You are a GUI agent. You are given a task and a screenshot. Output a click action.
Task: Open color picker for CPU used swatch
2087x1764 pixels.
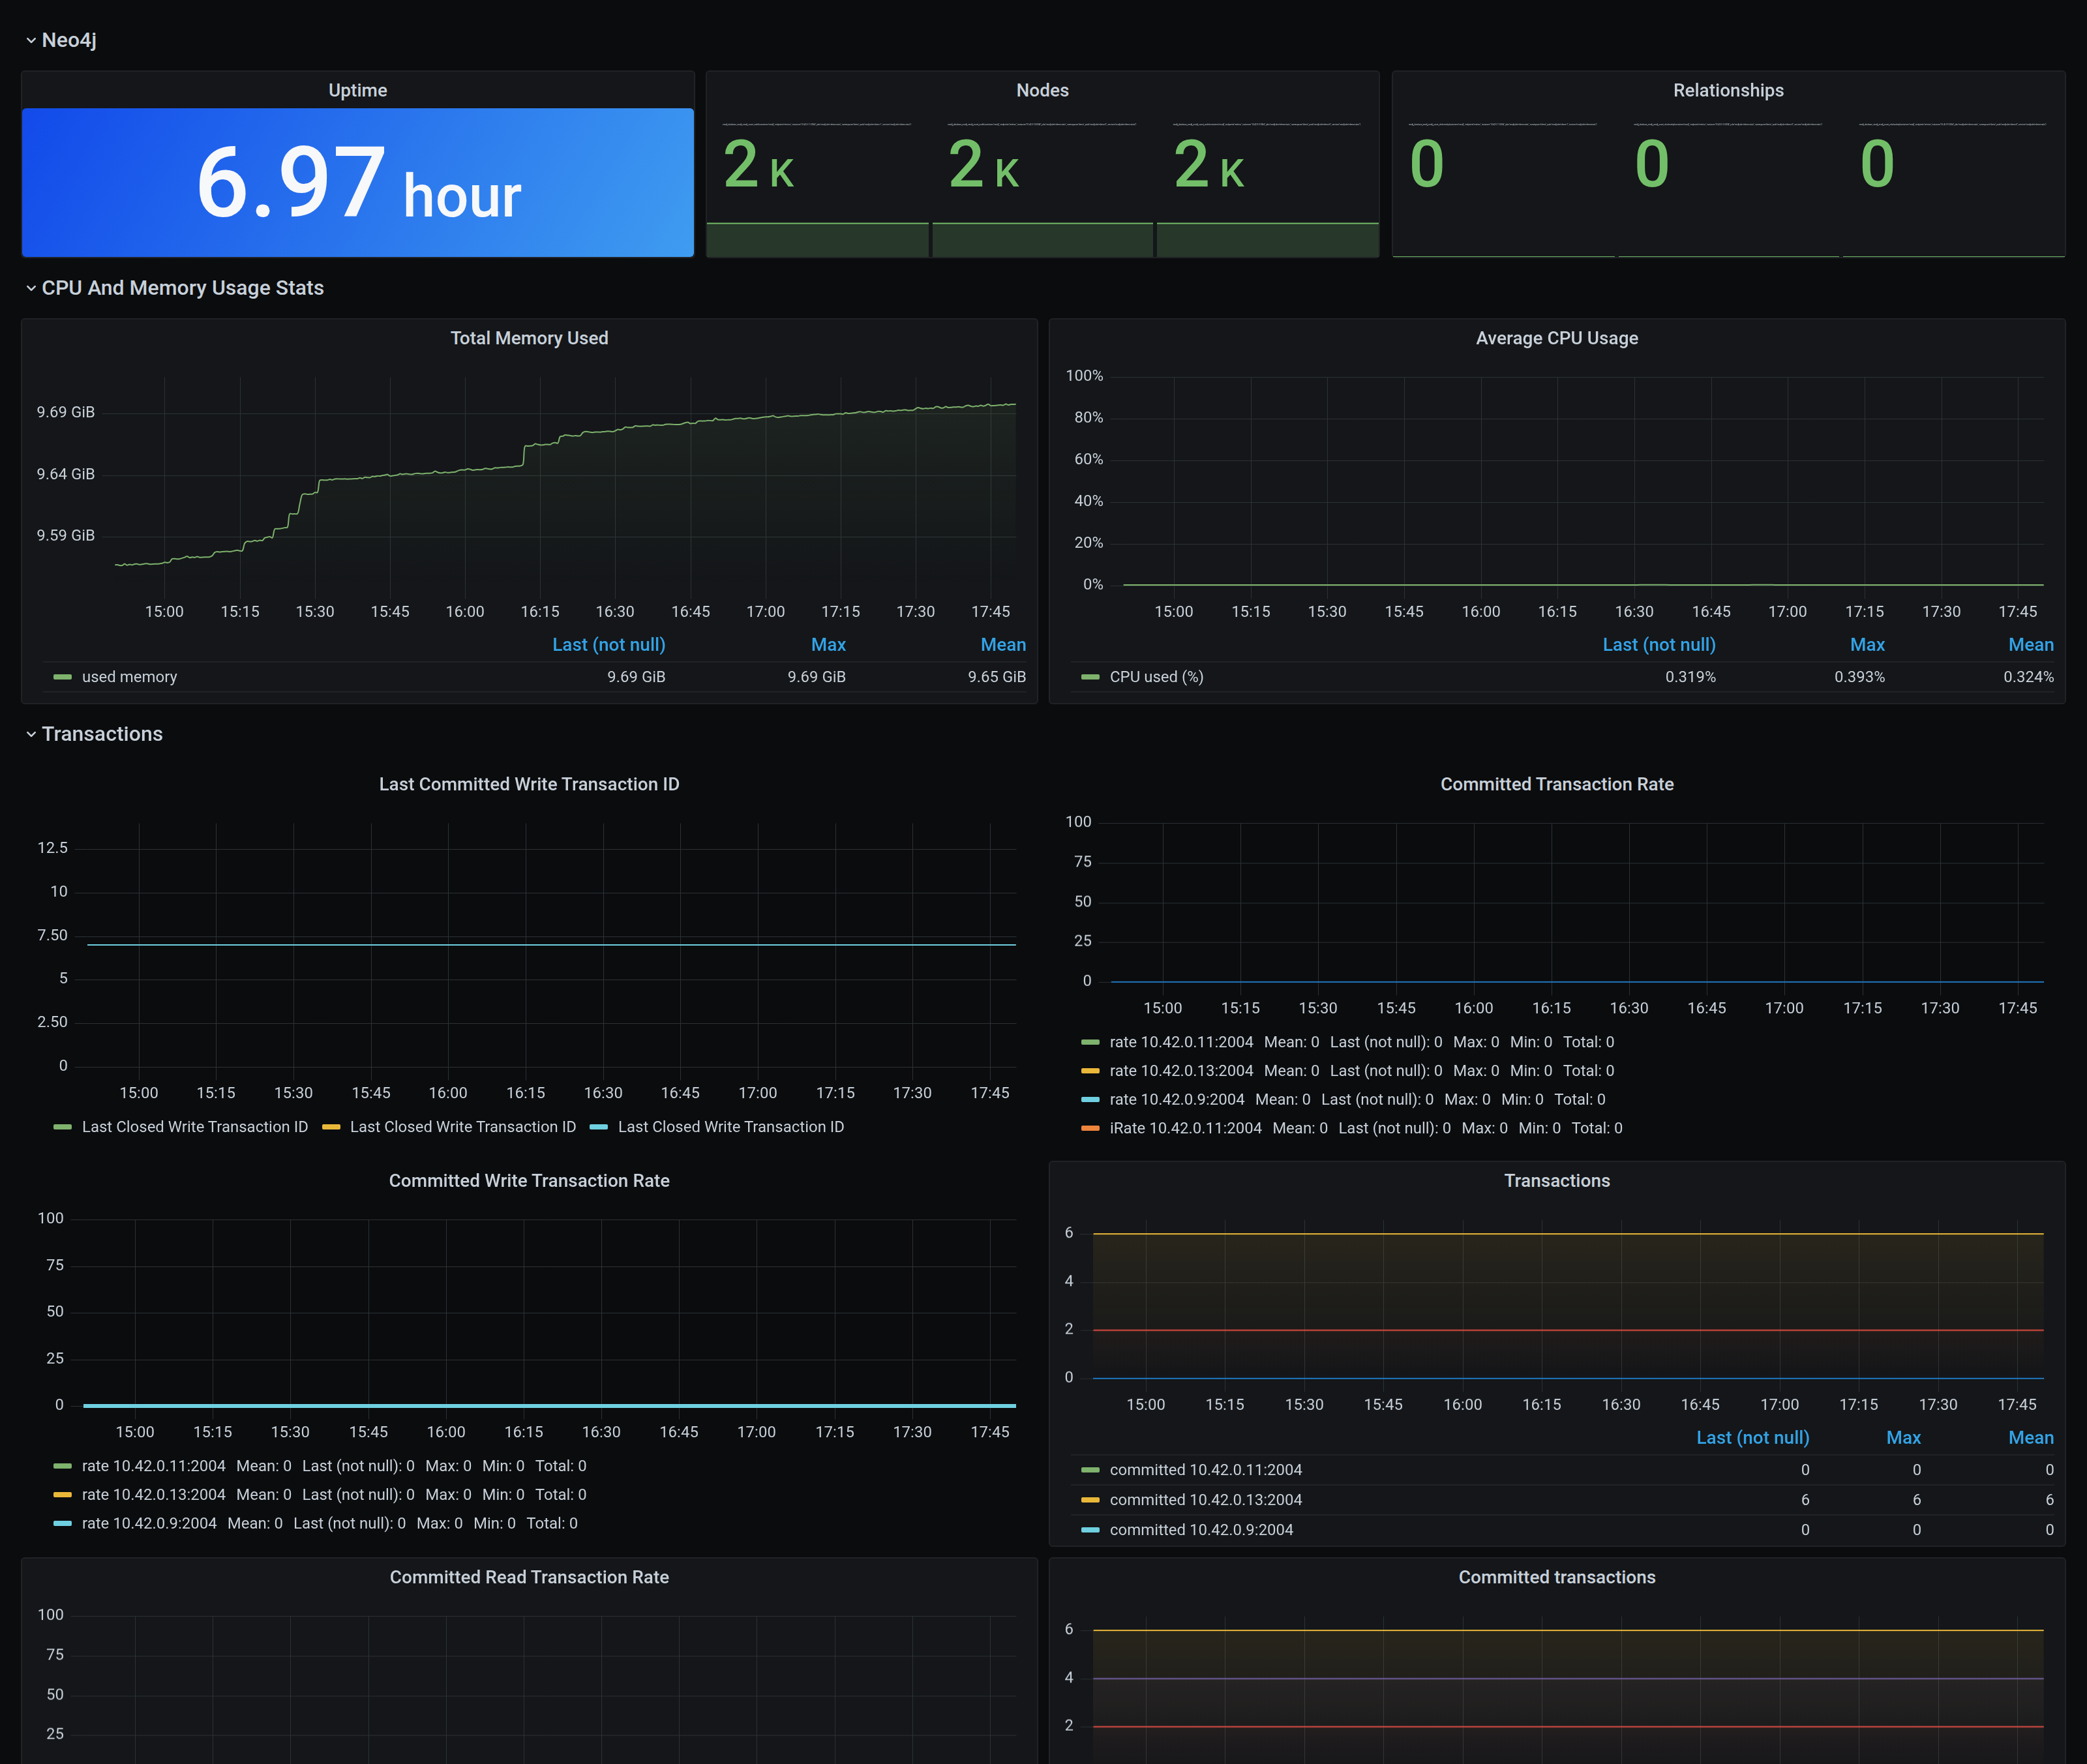click(1090, 677)
